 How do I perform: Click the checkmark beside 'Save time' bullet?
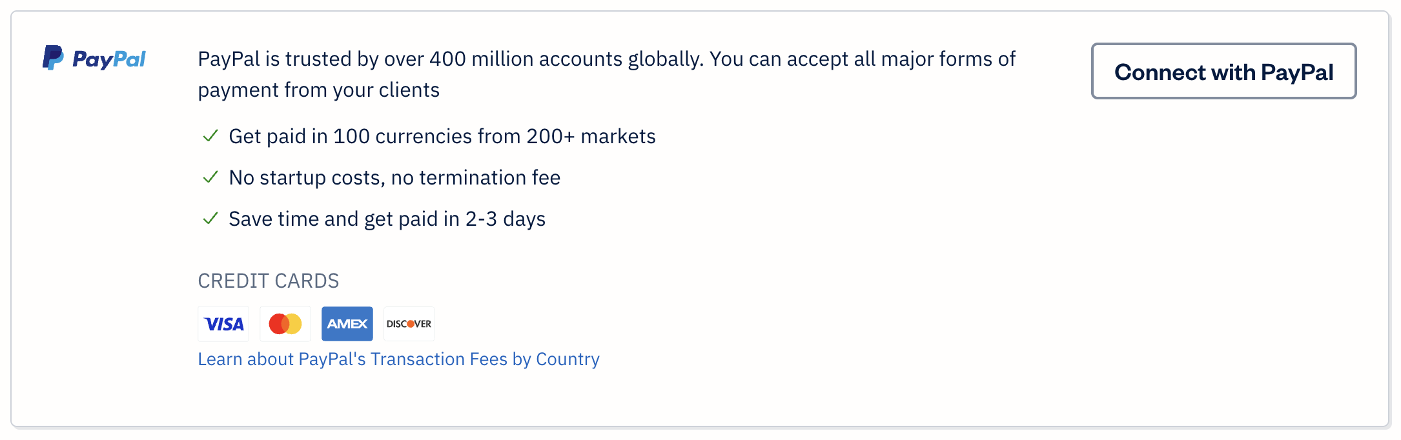coord(210,219)
